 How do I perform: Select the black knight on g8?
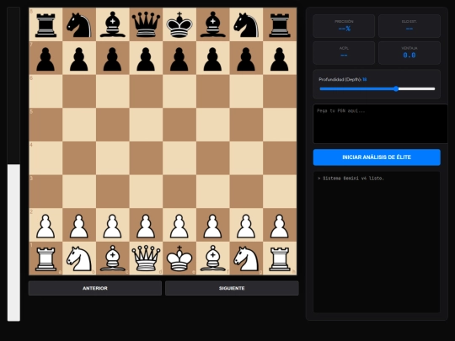(246, 24)
